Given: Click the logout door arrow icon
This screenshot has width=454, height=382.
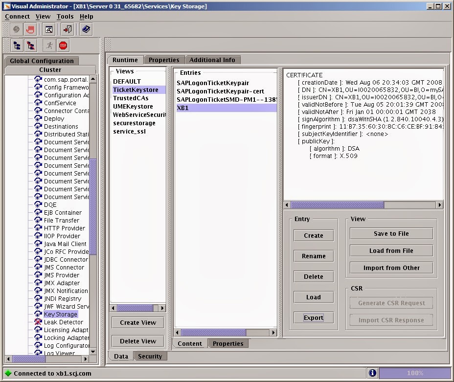Looking at the screenshot, I should (68, 29).
